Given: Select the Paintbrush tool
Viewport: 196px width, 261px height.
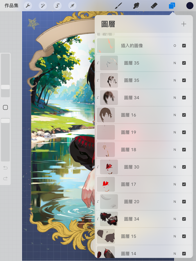Looking at the screenshot, I should coord(118,6).
